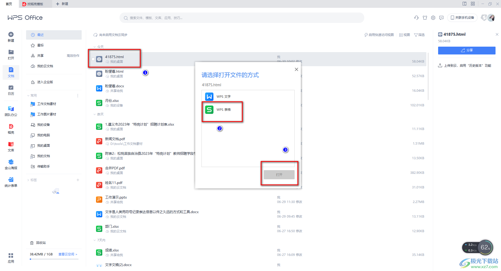Open 我的云文档 in navigation

click(54, 66)
